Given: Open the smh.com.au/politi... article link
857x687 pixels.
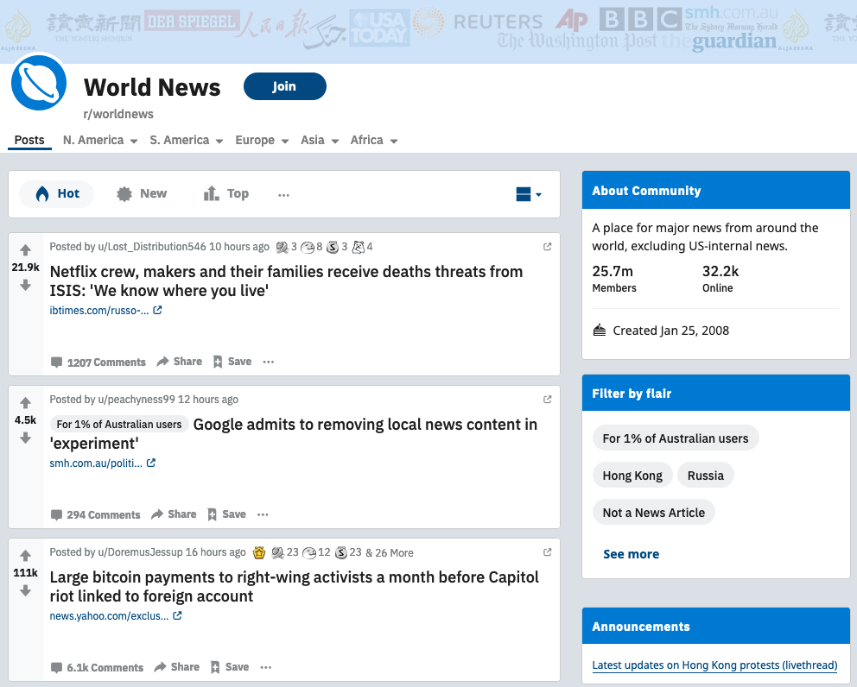Looking at the screenshot, I should click(x=102, y=463).
